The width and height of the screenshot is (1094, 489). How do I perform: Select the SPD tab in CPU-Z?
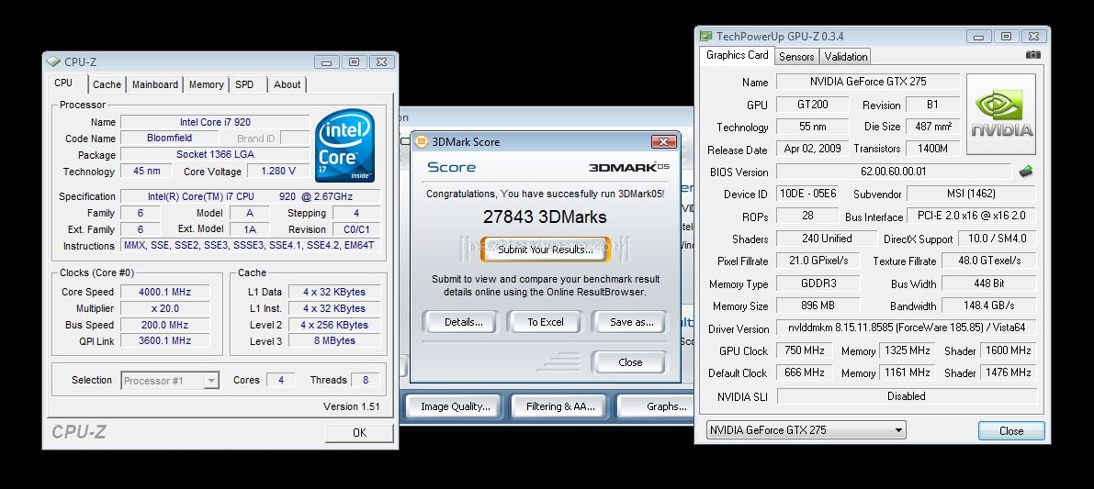click(245, 84)
